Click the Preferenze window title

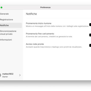click(x=45, y=7)
